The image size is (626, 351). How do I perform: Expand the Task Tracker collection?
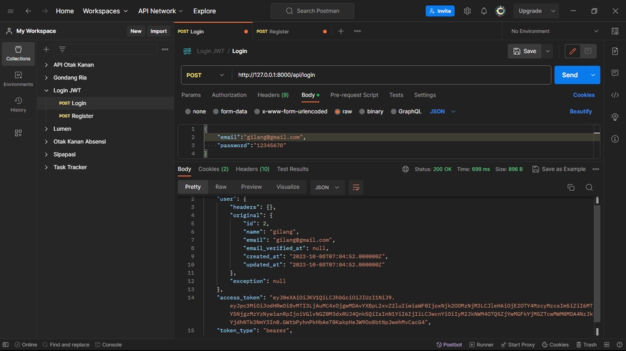coord(46,167)
